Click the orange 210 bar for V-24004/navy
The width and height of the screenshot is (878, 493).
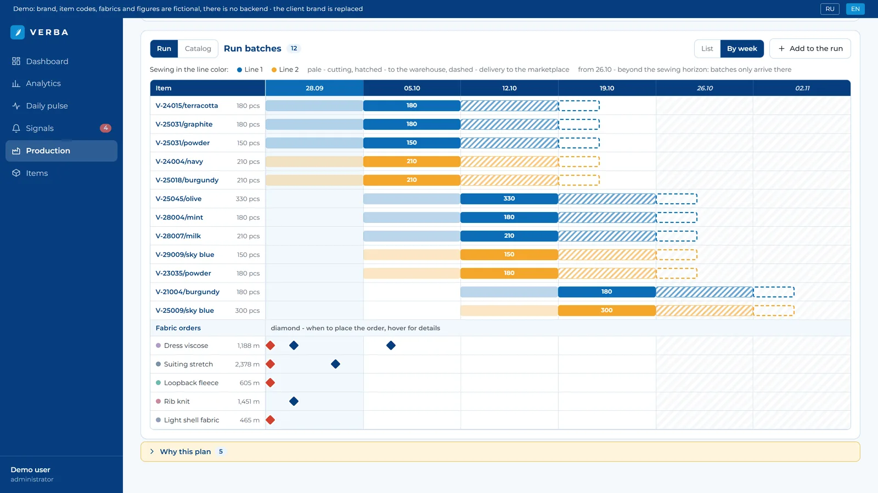(412, 162)
